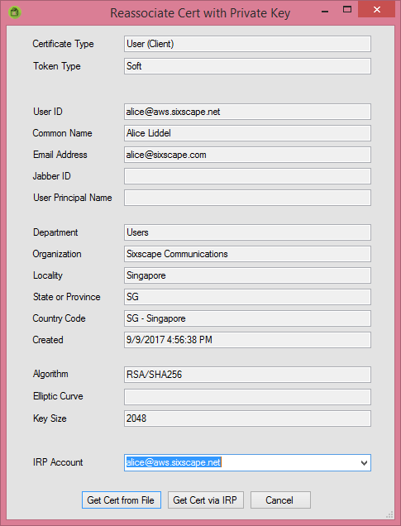Image resolution: width=401 pixels, height=526 pixels.
Task: Click the empty Jabber ID field
Action: (x=247, y=176)
